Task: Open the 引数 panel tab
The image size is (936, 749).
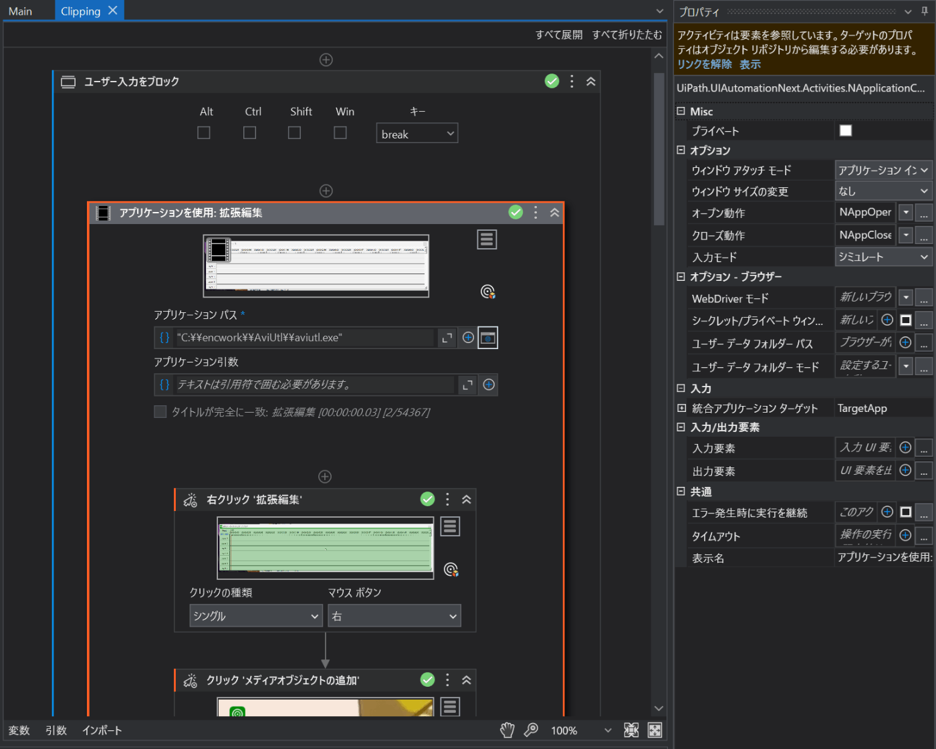Action: pos(56,730)
